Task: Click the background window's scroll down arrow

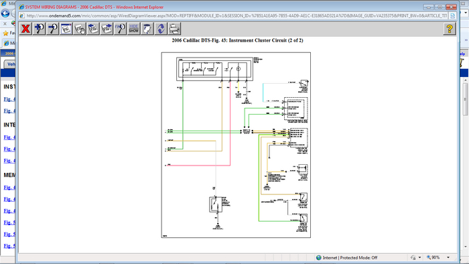Action: [466, 247]
